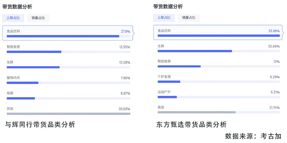The height and width of the screenshot is (143, 287).
Task: Click the 7.86% percentage value
Action: click(125, 78)
